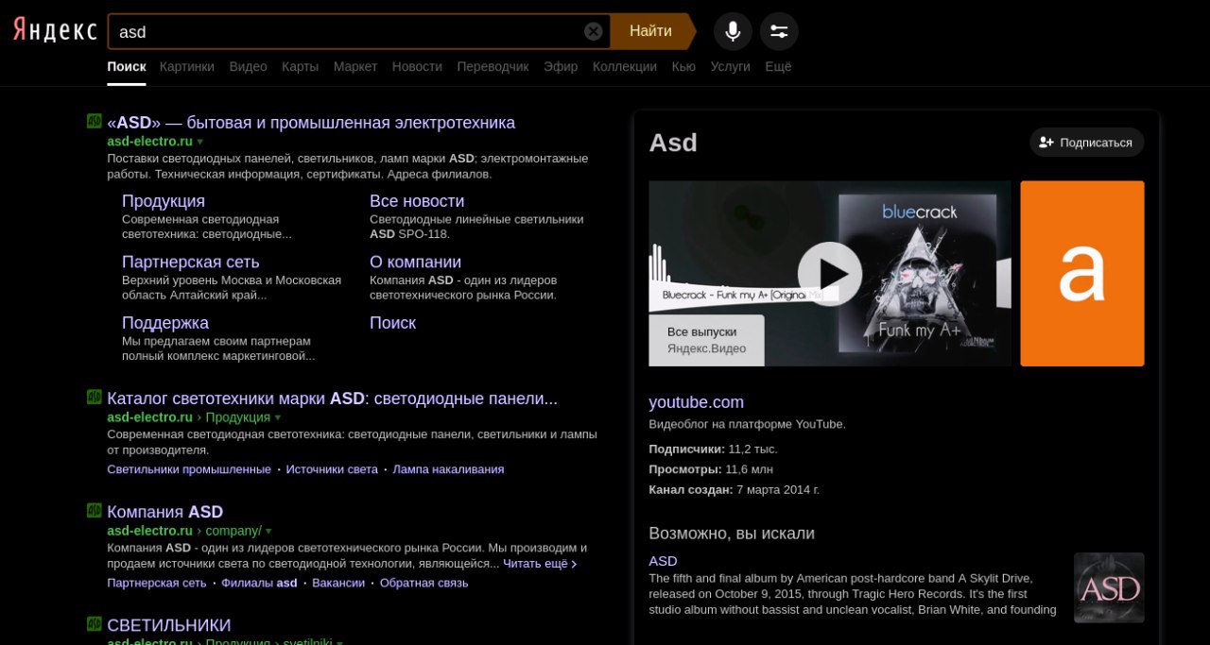Open the Поиск sitelink

[392, 323]
